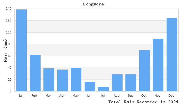This screenshot has height=103, width=187.
Task: Select the February rainfall bar
Action: [35, 73]
